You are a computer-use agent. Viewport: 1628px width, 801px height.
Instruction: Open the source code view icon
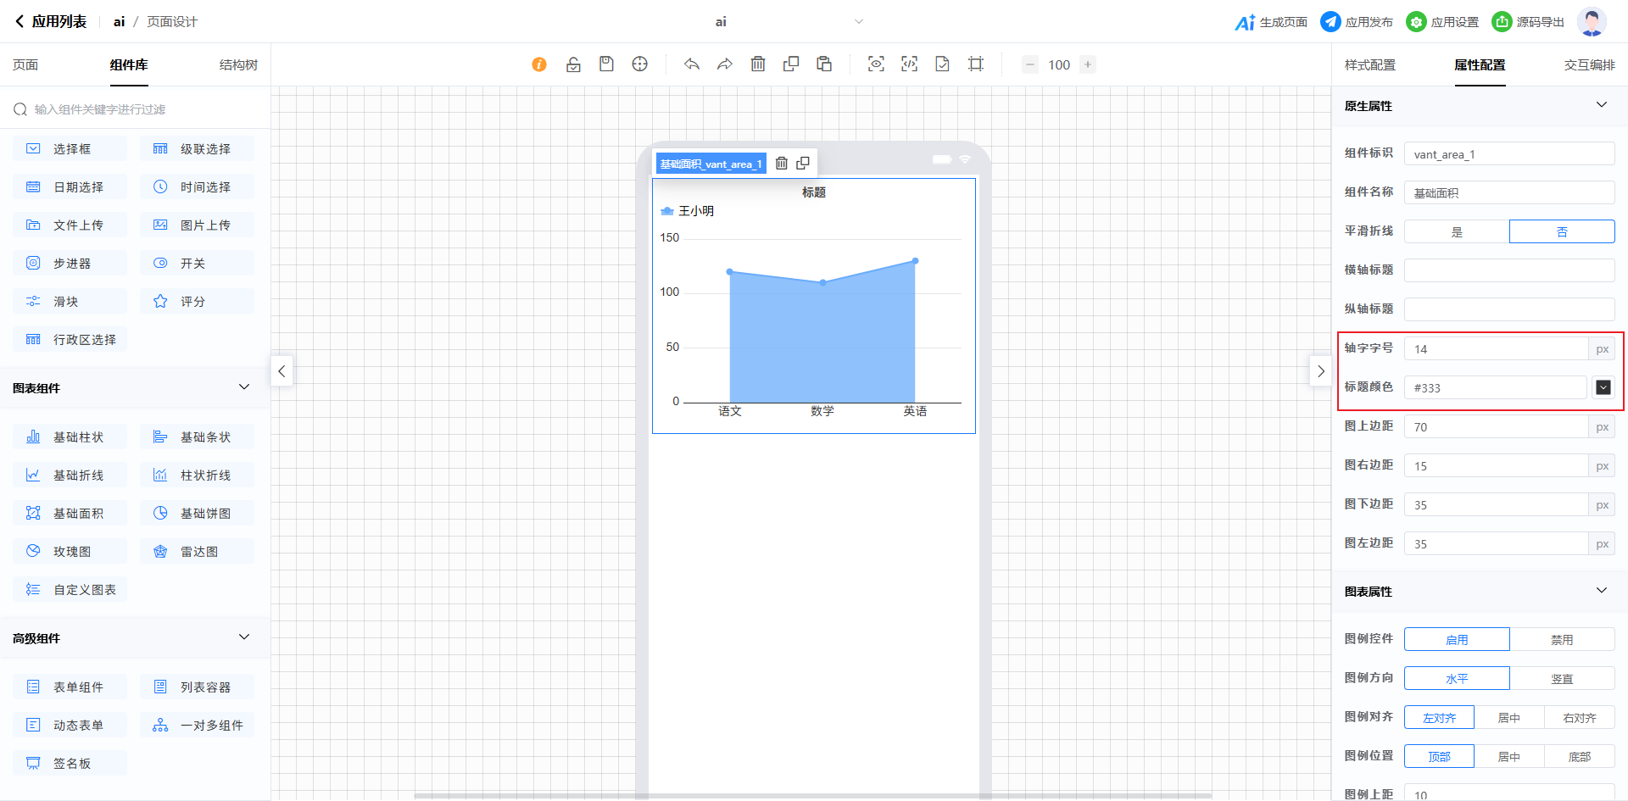click(x=909, y=64)
